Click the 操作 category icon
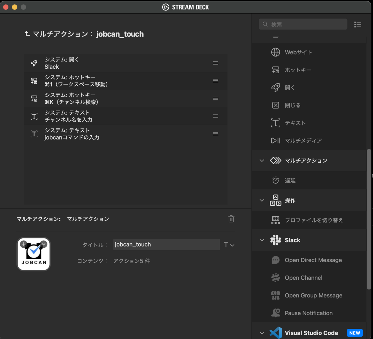373x339 pixels. [x=276, y=200]
